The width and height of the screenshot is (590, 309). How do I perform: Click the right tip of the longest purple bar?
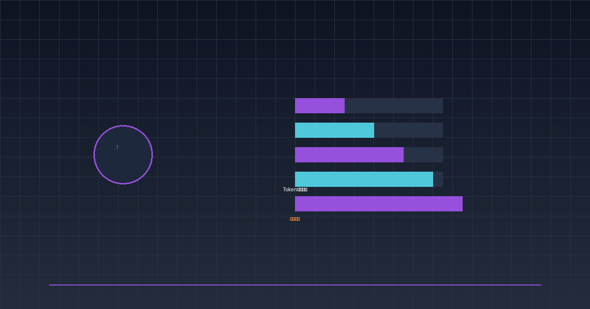click(x=461, y=204)
